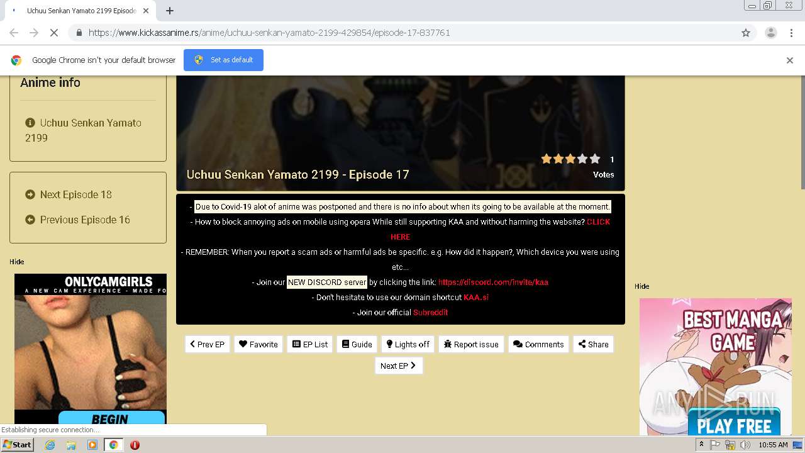Select the episode title text
This screenshot has width=805, height=453.
click(298, 174)
